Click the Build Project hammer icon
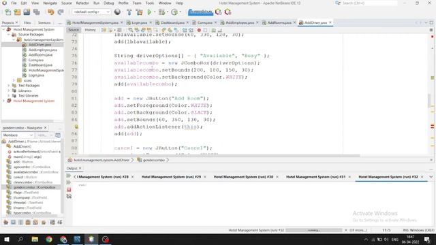The height and width of the screenshot is (245, 436). [129, 12]
